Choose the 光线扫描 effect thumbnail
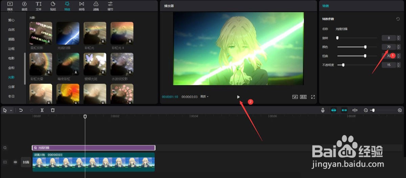Screen dimensions: 406x178 pyautogui.click(x=68, y=33)
